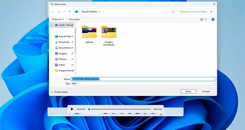Refresh the folder view
Screen dimensions: 245x130
173,12
